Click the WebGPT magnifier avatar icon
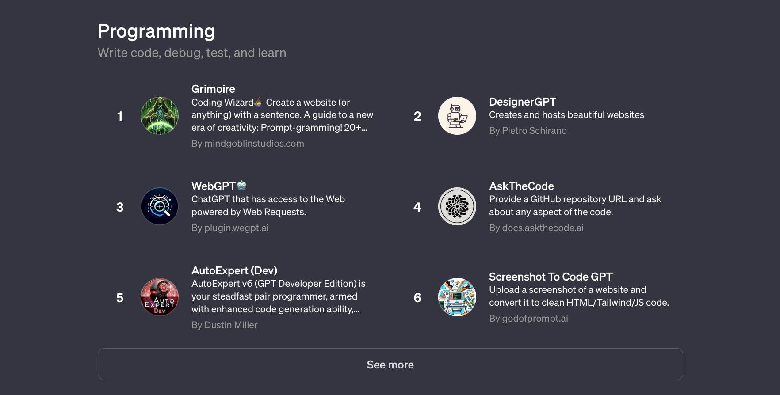 click(160, 206)
